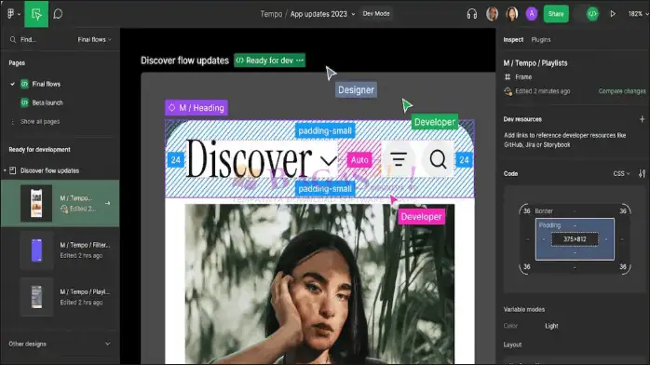Click Show all pages
The height and width of the screenshot is (365, 650).
tap(40, 122)
